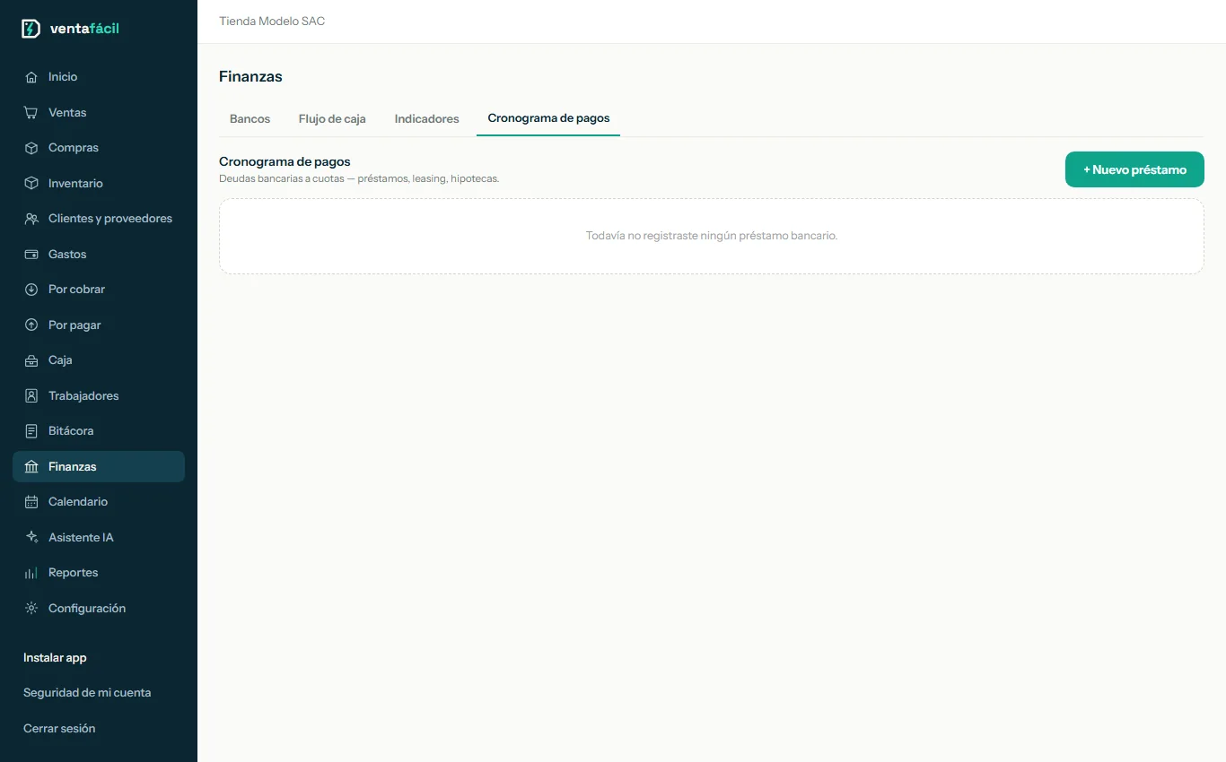1226x762 pixels.
Task: Open the Flujo de caja tab
Action: [332, 118]
